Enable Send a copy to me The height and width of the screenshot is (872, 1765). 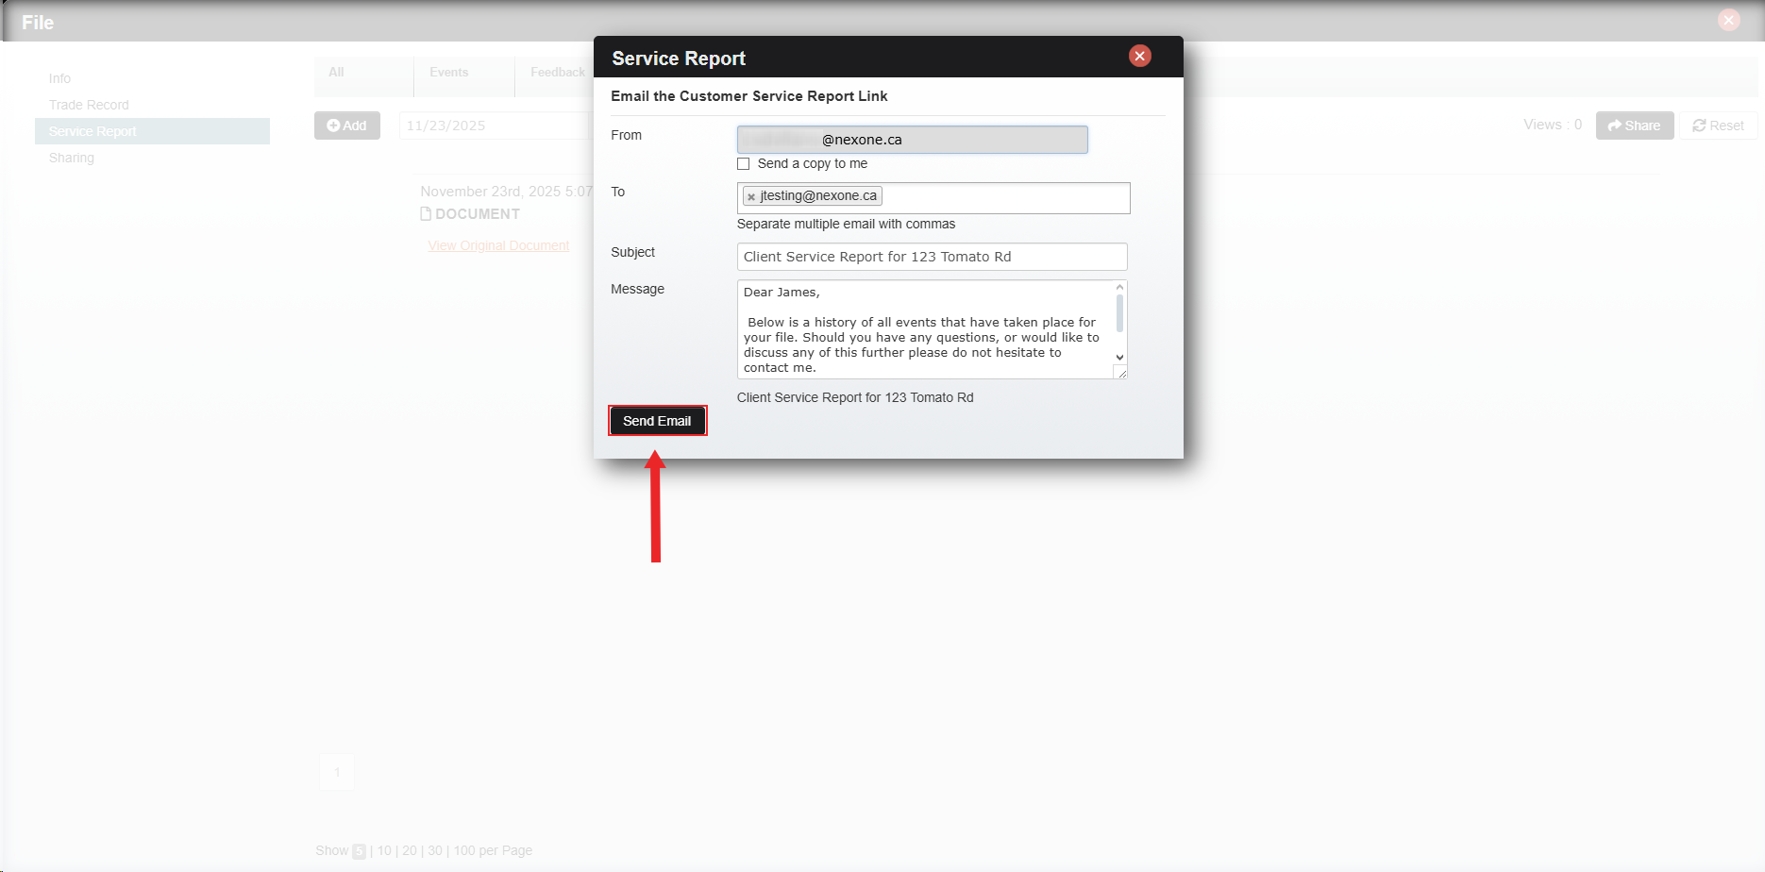(744, 164)
